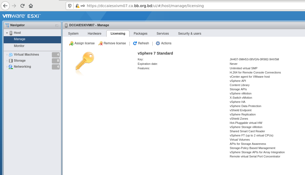Open Storage in Navigator
Image resolution: width=305 pixels, height=175 pixels.
[20, 61]
